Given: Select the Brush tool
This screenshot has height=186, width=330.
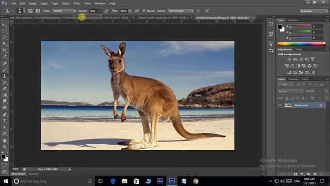Looking at the screenshot, I should (x=5, y=70).
